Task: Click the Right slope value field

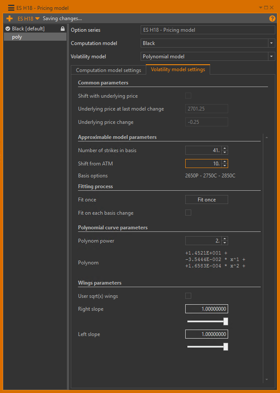Action: (207, 309)
